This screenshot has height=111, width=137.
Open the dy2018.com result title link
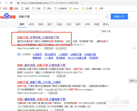41,65
